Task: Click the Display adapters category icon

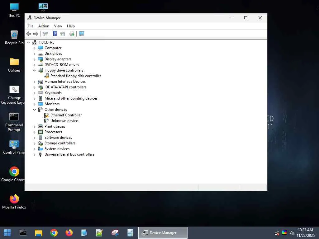Action: pyautogui.click(x=40, y=59)
